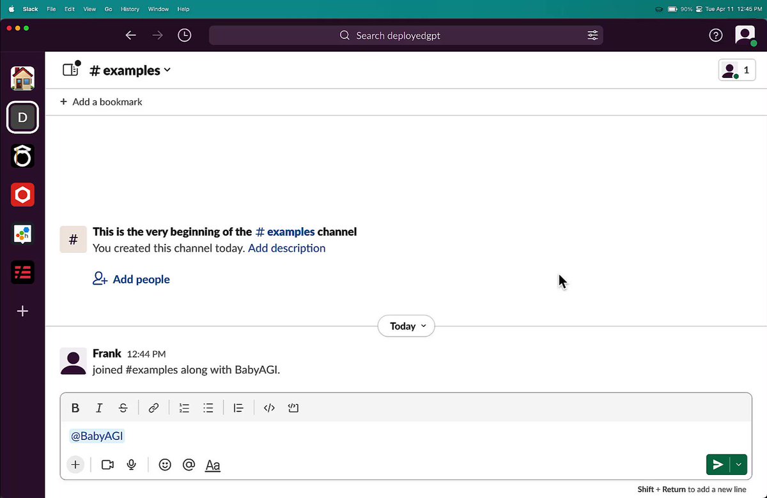
Task: Open the Apple menu
Action: point(11,10)
